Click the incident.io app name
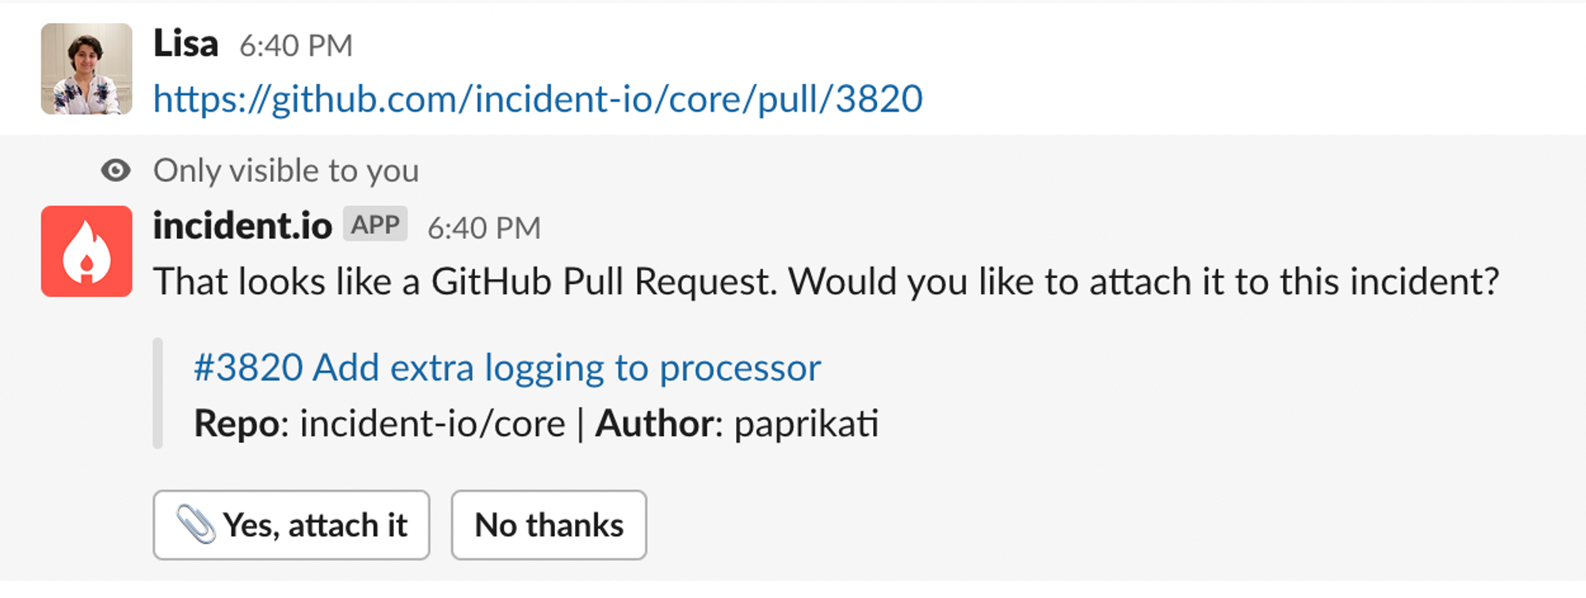The image size is (1586, 598). pos(243,226)
